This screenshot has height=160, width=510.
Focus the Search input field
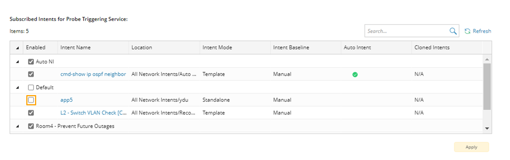click(x=406, y=31)
